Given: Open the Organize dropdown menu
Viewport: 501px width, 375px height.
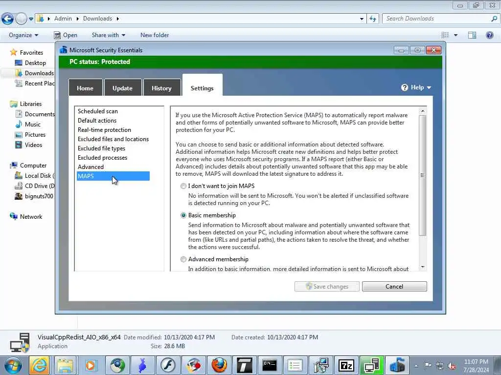Looking at the screenshot, I should (x=23, y=35).
